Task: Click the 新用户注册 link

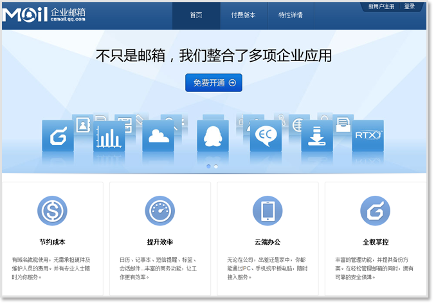Action: click(x=381, y=6)
